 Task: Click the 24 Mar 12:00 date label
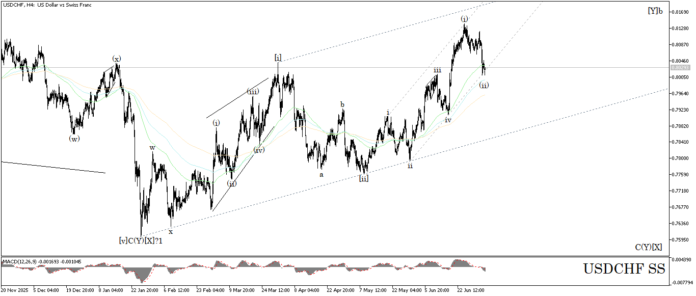275,290
